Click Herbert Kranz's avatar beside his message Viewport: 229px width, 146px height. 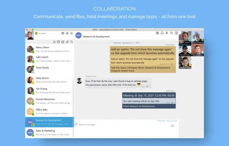click(x=79, y=81)
